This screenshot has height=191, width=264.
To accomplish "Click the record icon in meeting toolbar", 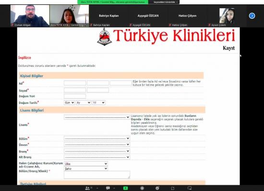I will click(142, 188).
